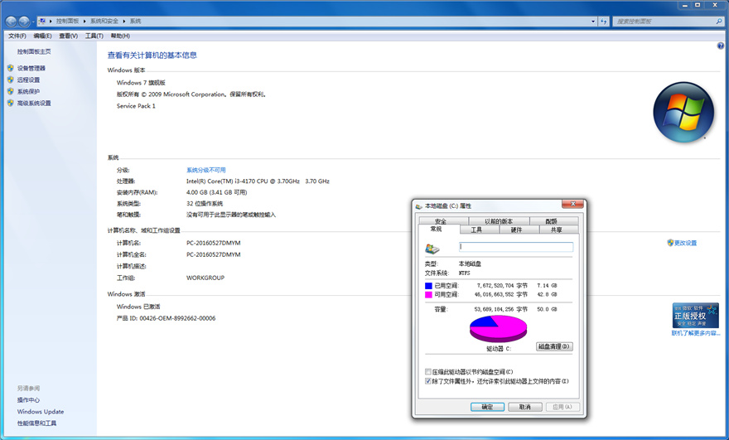
Task: Click the WORKGROUP value
Action: tap(205, 278)
